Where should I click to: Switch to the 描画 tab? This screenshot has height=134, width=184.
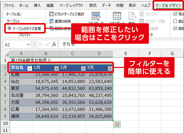click(x=50, y=6)
